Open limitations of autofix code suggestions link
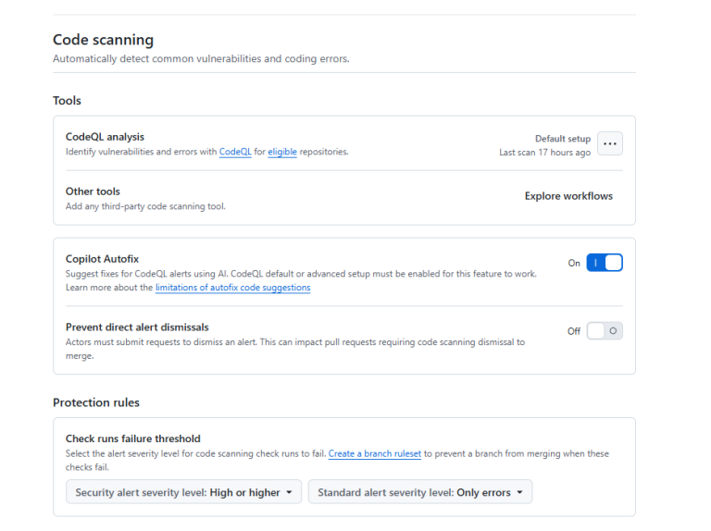 (232, 288)
